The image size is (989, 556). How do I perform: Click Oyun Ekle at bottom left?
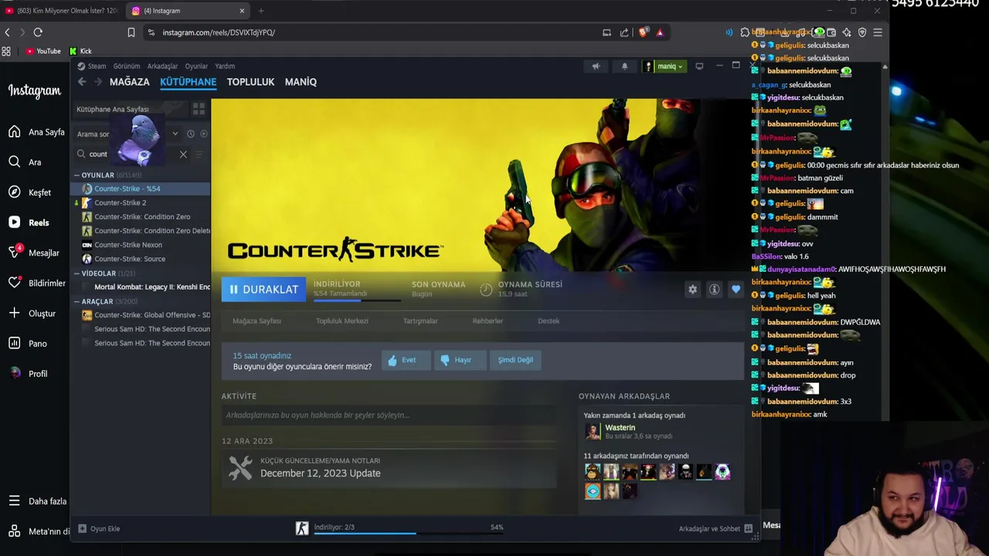click(x=99, y=529)
